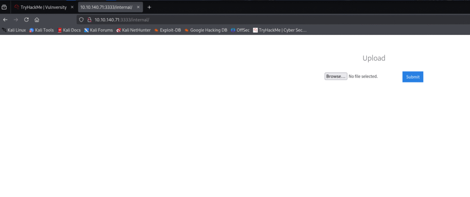Focus the URL address bar
Screen dimensions: 470x197
(x=229, y=20)
